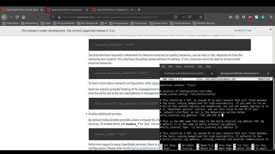Open the Networking bookmarks folder
Screen dimensions: 275x154
point(30,23)
